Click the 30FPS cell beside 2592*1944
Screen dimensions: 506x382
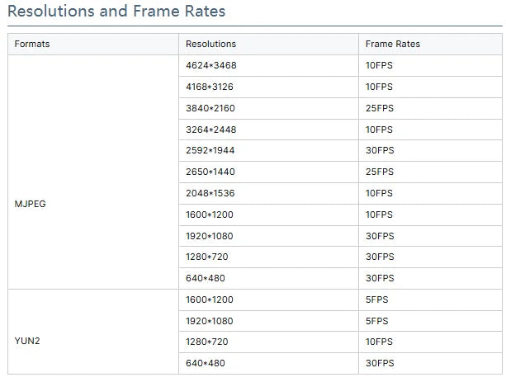click(431, 150)
